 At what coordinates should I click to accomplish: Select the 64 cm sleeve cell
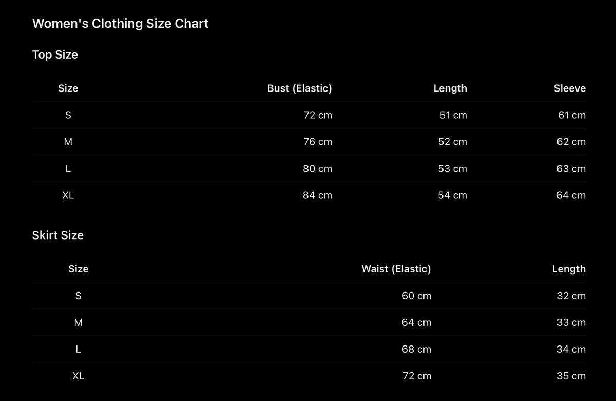[x=571, y=195]
